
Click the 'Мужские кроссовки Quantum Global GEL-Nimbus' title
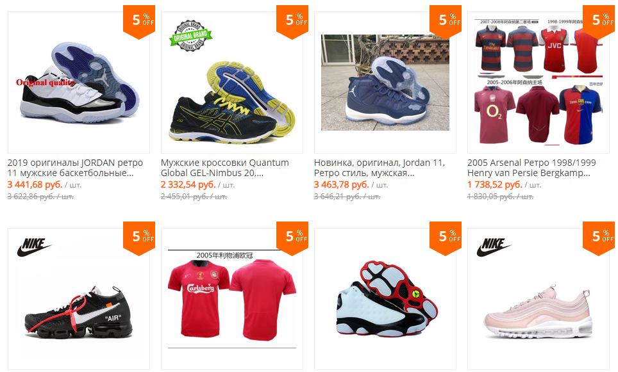(x=224, y=168)
